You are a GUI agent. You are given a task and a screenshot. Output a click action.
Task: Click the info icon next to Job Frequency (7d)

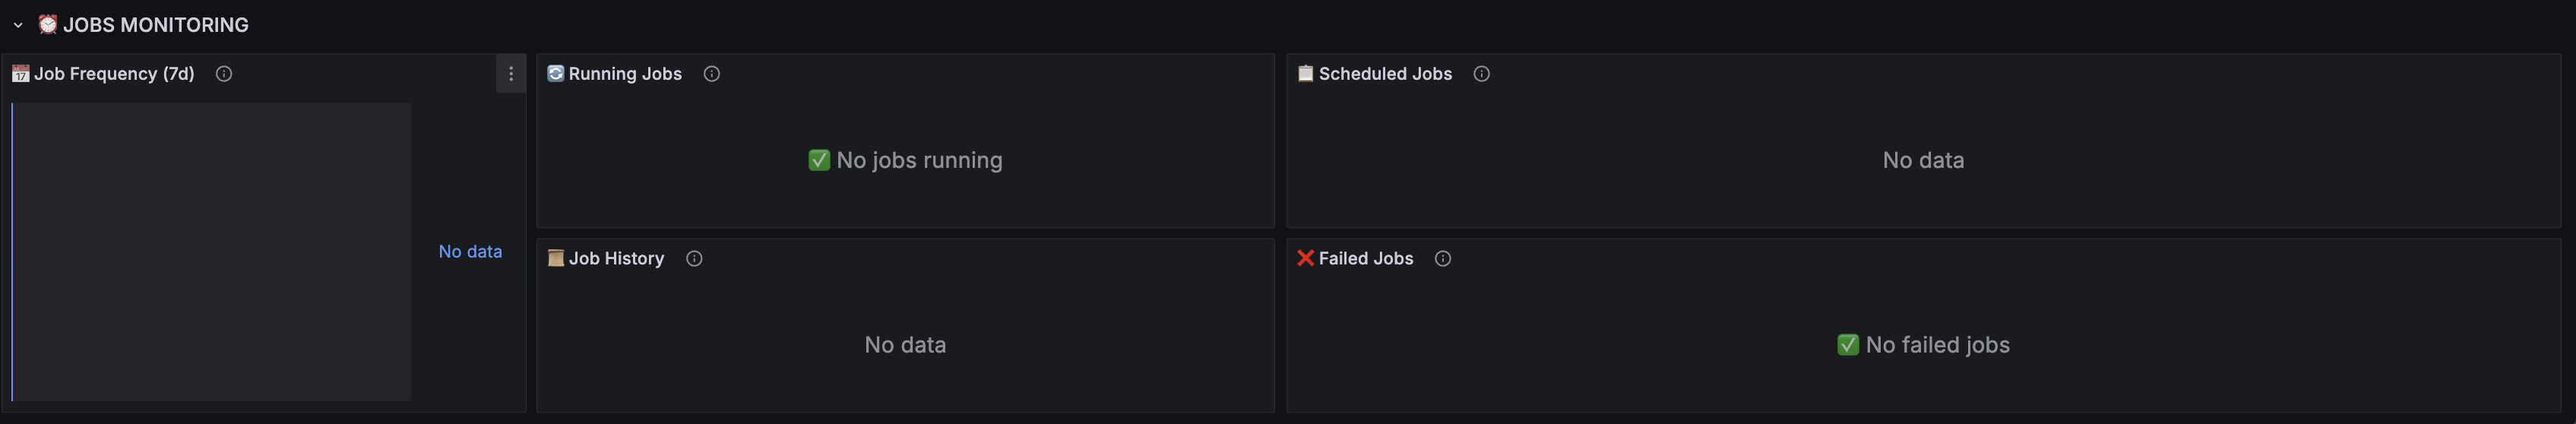[224, 74]
